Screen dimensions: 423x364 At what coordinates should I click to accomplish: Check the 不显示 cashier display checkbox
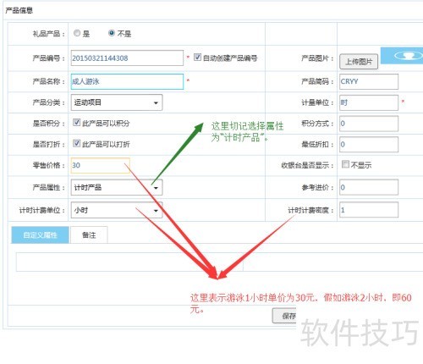click(x=345, y=164)
